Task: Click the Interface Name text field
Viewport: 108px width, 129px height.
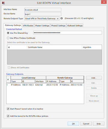Action: [x=43, y=10]
